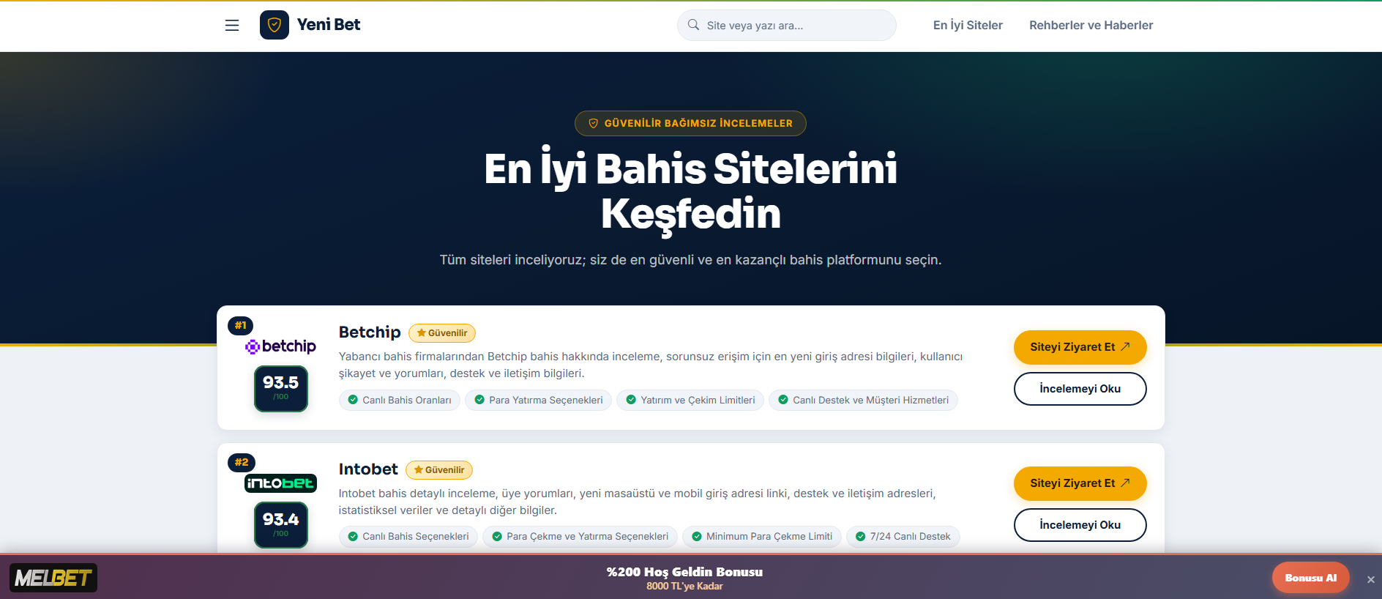Click the Intobet logo
Image resolution: width=1382 pixels, height=599 pixels.
point(280,483)
